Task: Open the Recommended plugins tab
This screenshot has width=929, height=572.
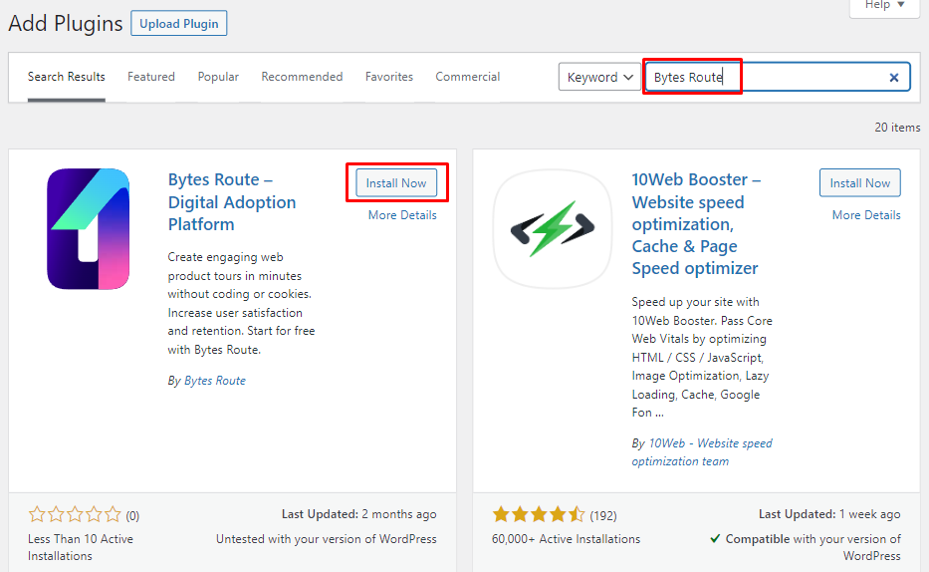Action: (x=302, y=77)
